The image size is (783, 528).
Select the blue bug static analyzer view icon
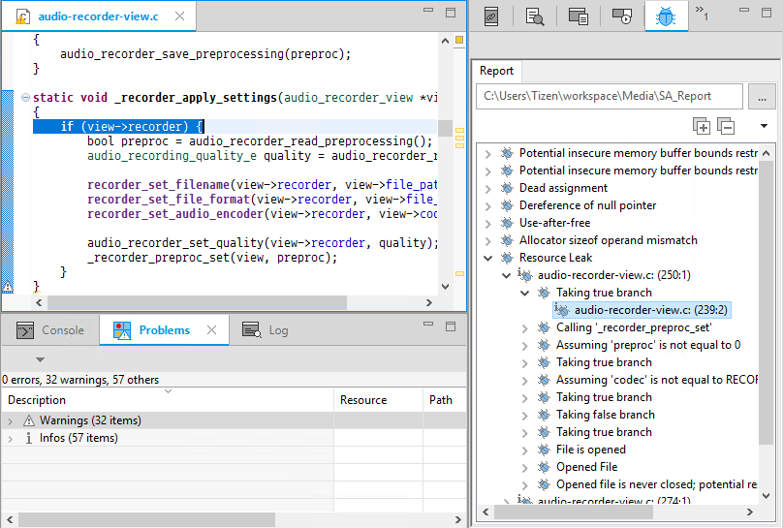(666, 16)
